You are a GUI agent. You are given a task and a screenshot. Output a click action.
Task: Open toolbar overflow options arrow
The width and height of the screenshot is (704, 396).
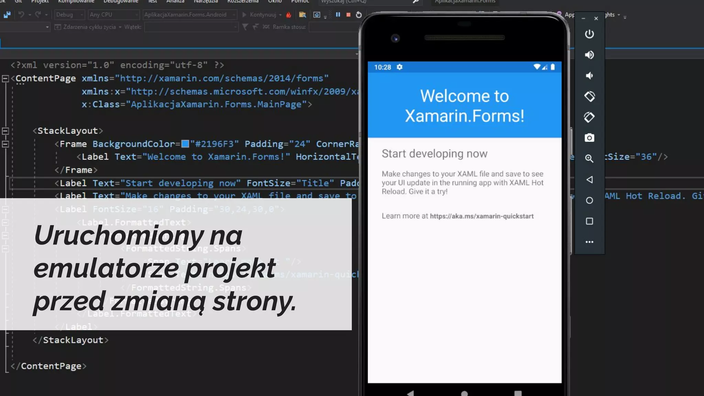click(x=325, y=17)
